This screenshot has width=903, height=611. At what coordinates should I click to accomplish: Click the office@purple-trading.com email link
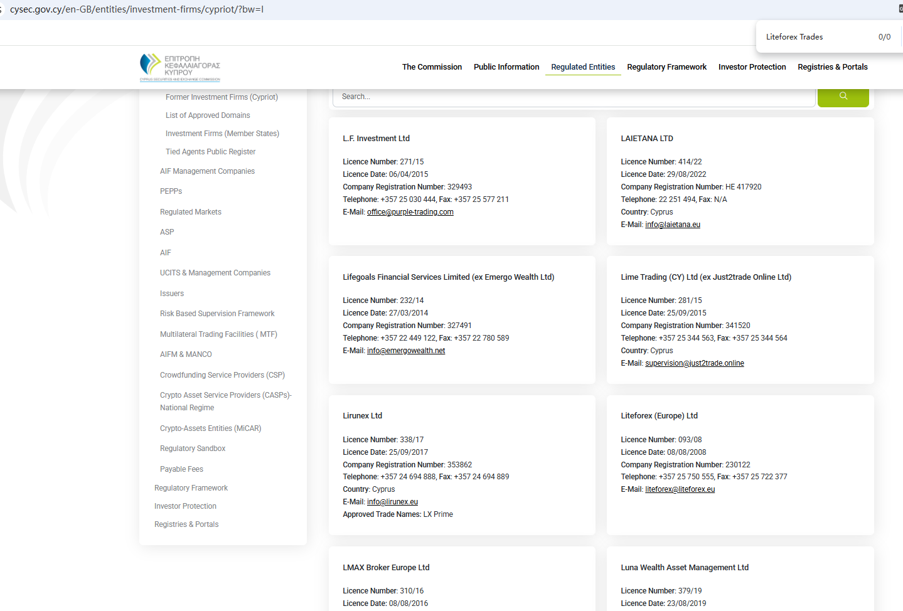(410, 212)
